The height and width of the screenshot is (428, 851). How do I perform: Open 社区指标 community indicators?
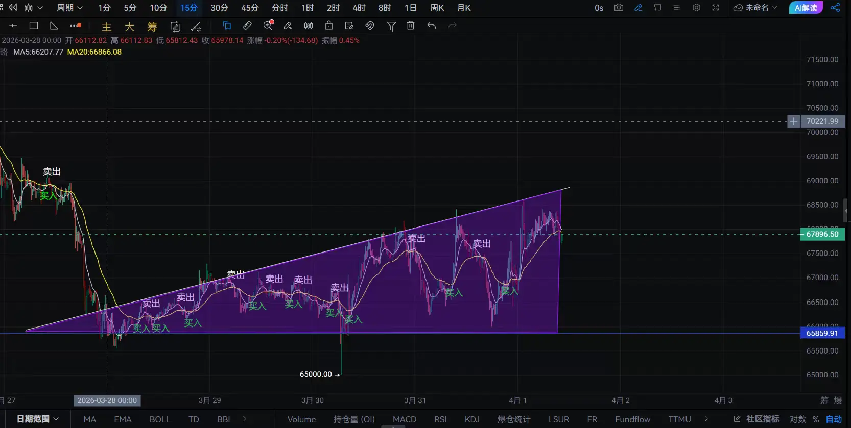(x=757, y=419)
